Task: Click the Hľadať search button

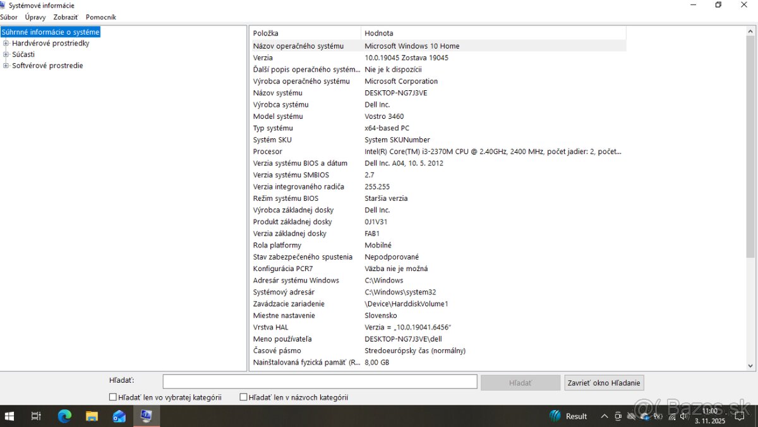Action: 520,382
